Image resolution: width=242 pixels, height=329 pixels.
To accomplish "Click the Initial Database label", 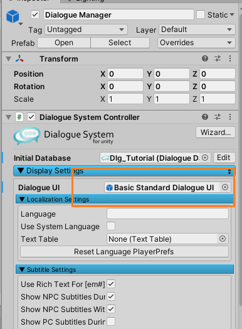I will 43,158.
